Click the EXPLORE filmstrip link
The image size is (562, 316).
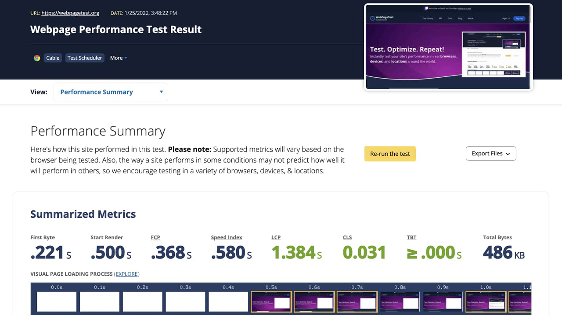pos(126,274)
